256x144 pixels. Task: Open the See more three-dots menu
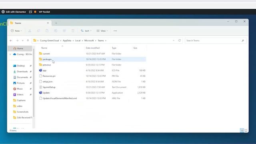[x=115, y=31]
